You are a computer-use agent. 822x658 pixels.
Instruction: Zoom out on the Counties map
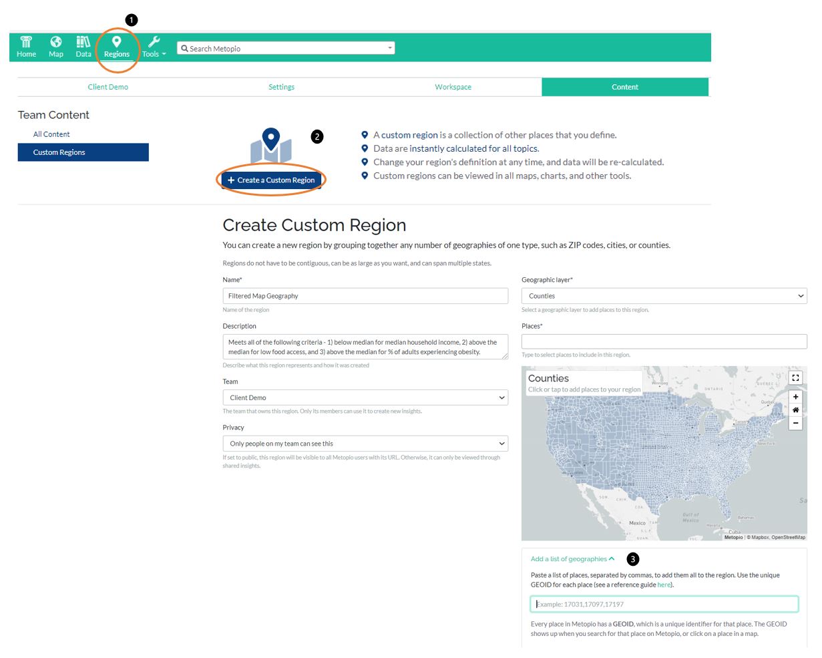click(x=795, y=423)
